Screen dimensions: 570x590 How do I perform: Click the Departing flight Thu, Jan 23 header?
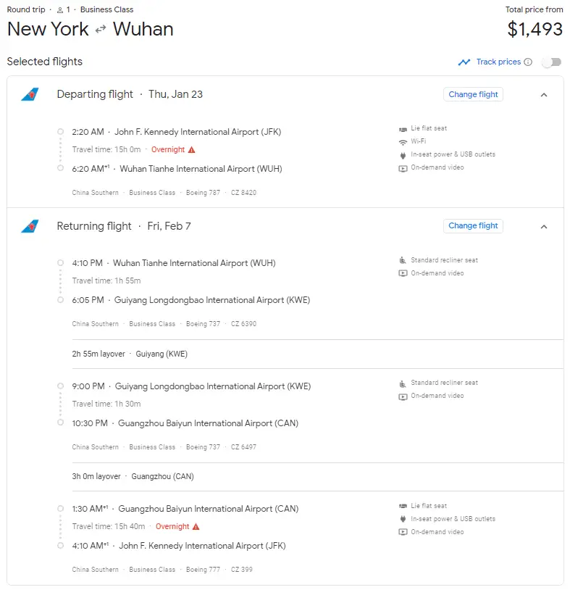130,94
